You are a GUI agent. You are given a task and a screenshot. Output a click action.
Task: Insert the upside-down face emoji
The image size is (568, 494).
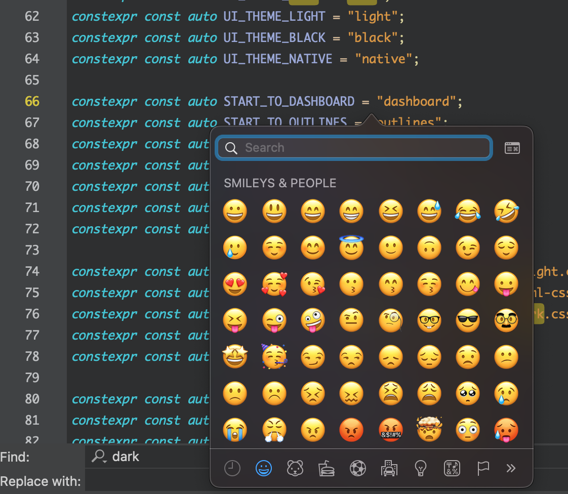pyautogui.click(x=429, y=248)
